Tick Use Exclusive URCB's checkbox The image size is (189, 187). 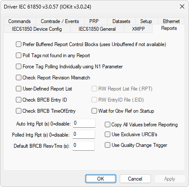coord(107,134)
